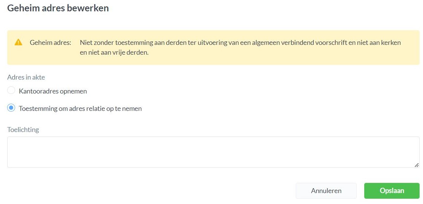Focus the Toelichting text area

[x=213, y=152]
